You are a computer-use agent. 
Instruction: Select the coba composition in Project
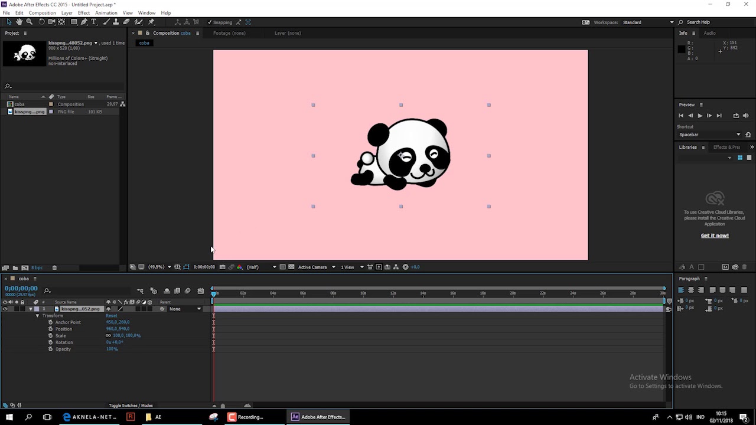19,104
